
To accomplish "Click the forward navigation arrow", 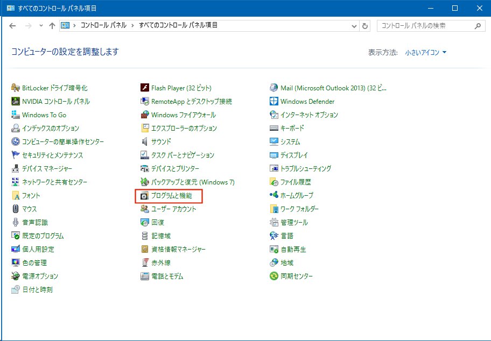I will 28,26.
